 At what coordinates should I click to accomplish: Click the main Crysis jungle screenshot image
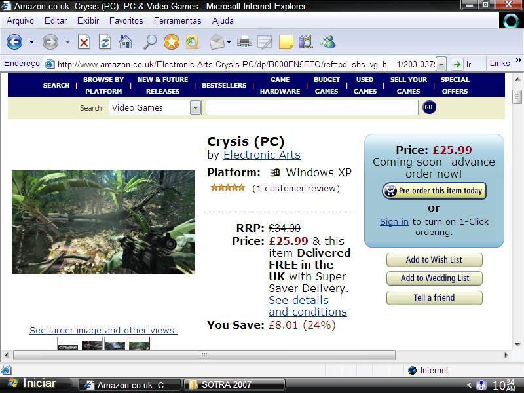coord(103,222)
